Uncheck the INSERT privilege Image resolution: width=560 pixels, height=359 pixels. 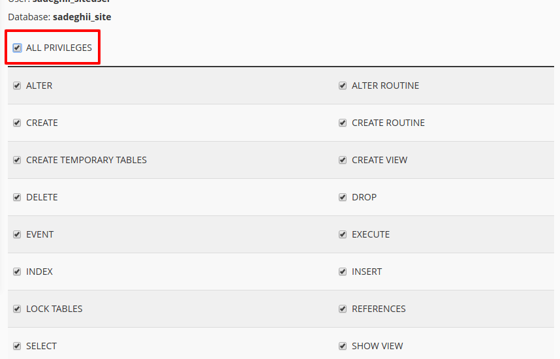click(x=343, y=272)
